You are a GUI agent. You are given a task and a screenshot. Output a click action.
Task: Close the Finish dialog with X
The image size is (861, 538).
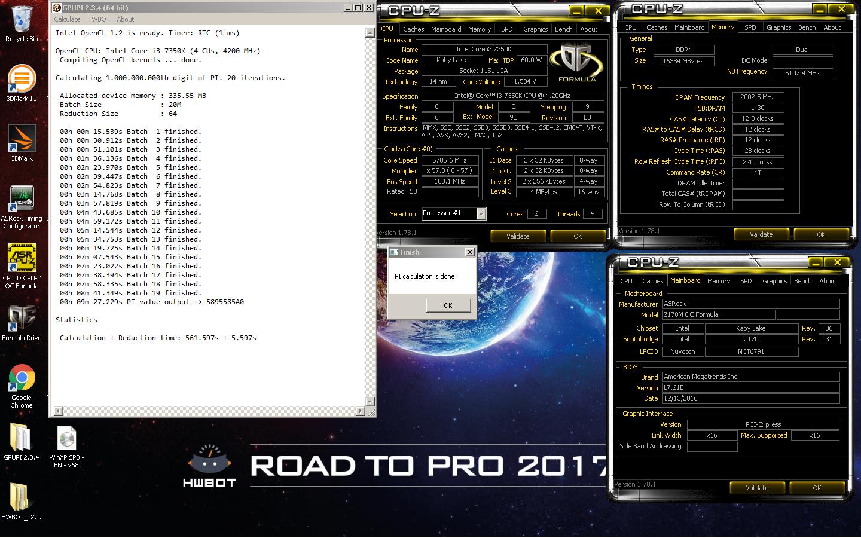point(470,252)
